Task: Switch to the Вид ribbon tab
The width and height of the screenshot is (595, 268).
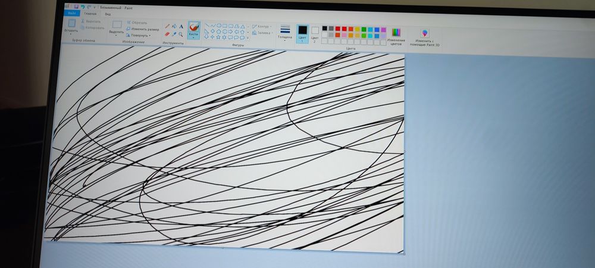Action: click(x=108, y=14)
